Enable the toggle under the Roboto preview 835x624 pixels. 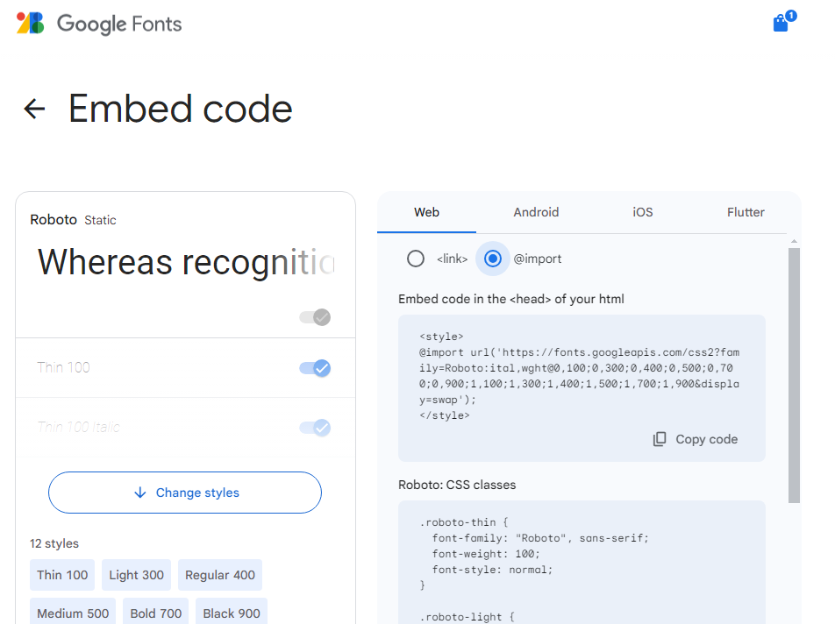[315, 316]
